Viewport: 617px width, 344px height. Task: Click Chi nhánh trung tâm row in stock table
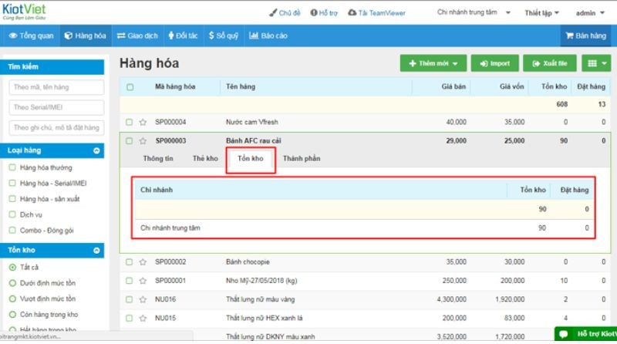tap(364, 228)
